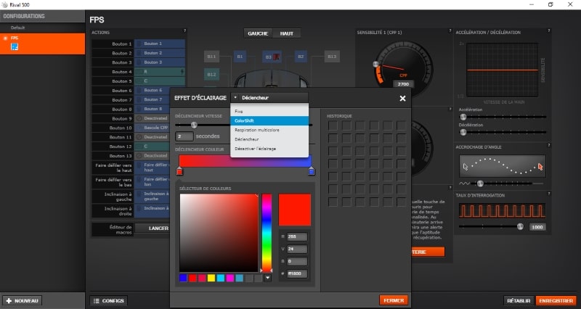This screenshot has height=309, width=581.
Task: Click the hex color code field
Action: tap(298, 273)
